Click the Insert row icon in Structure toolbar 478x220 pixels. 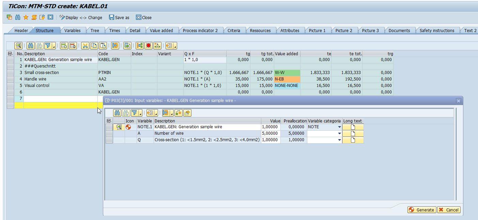(64, 46)
